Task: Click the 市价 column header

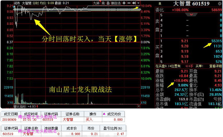Action: tap(91, 128)
